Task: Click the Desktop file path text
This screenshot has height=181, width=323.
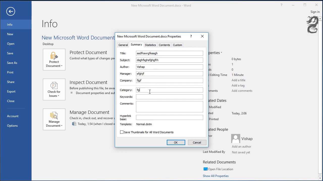Action: coord(48,44)
